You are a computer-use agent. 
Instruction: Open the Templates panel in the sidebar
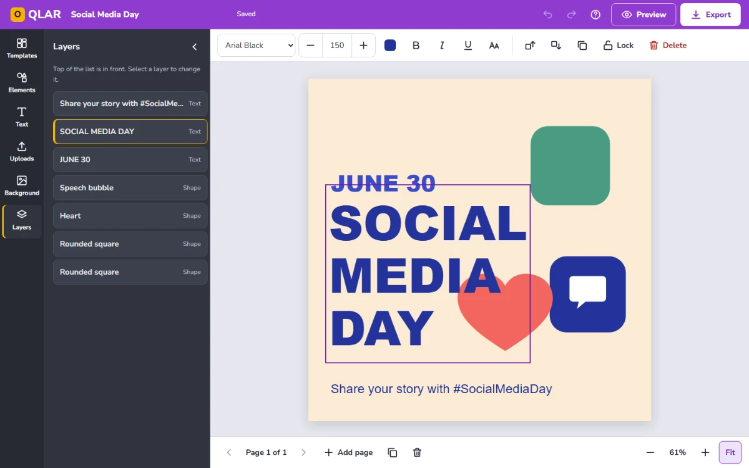coord(22,49)
